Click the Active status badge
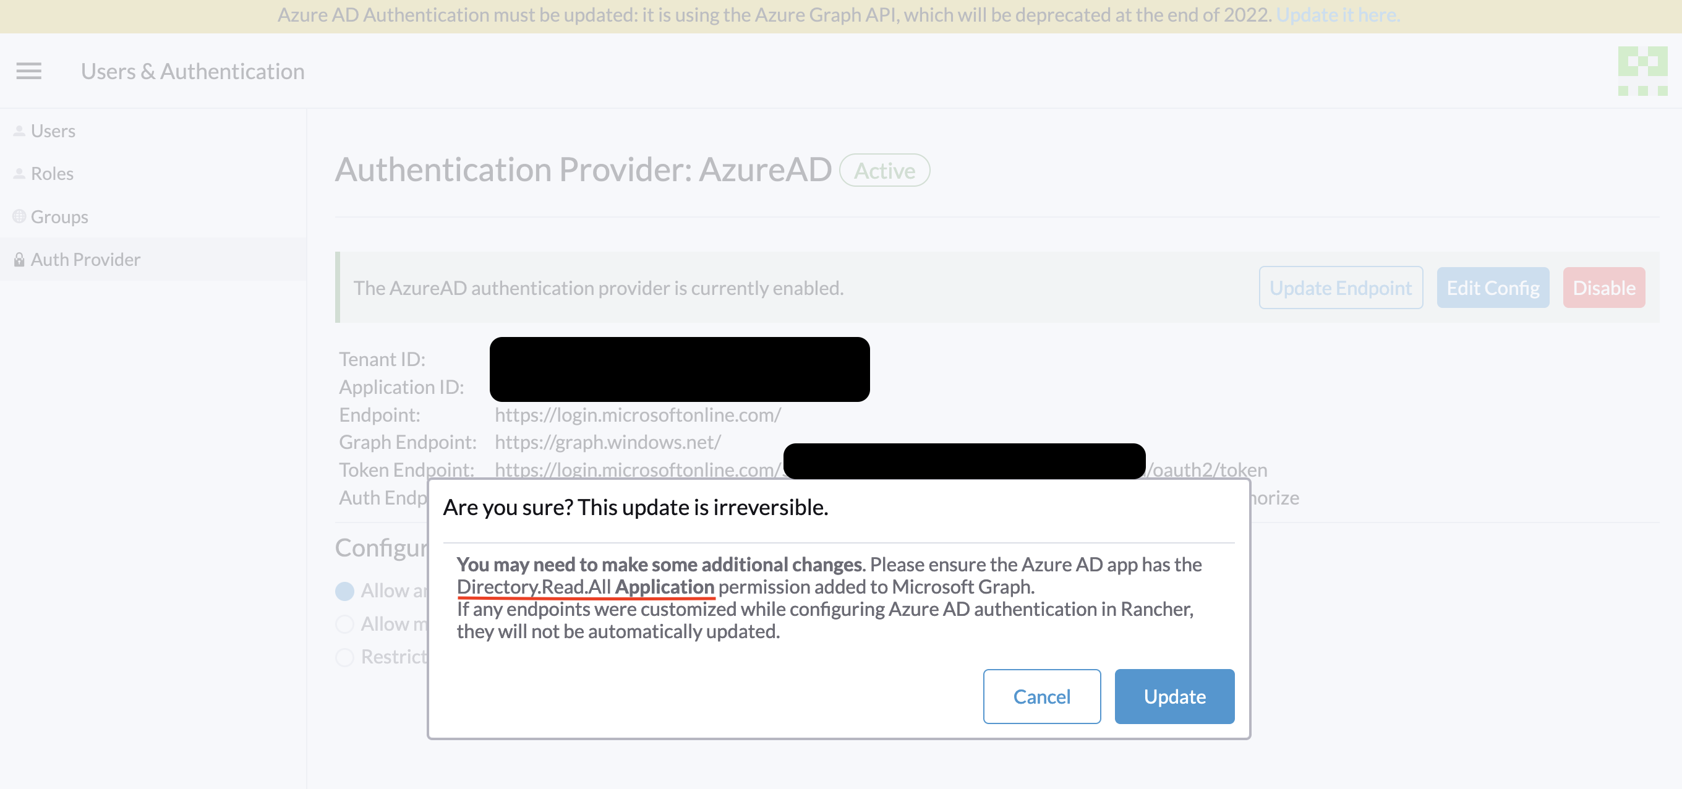 (885, 171)
